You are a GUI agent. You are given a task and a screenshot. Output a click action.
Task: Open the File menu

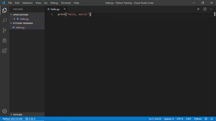[10, 3]
